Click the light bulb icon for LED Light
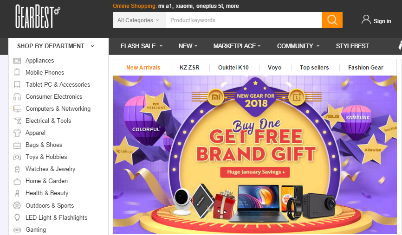The image size is (402, 235). click(x=17, y=217)
